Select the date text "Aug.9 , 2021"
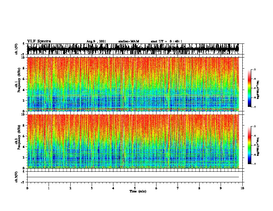Image resolution: width=273 pixels, height=211 pixels. (x=96, y=41)
